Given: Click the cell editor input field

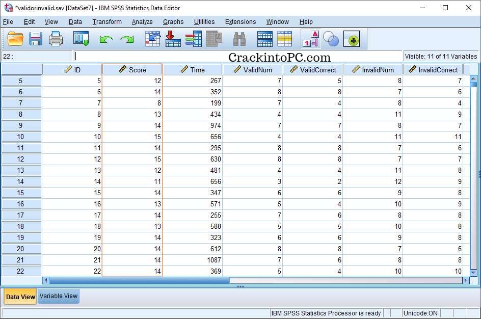Looking at the screenshot, I should point(238,56).
